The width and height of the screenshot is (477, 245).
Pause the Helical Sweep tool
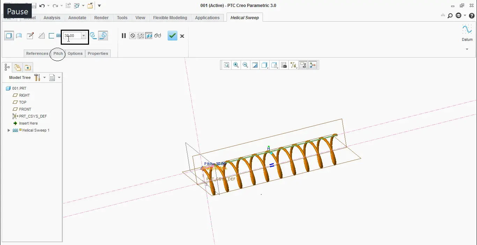tap(124, 36)
